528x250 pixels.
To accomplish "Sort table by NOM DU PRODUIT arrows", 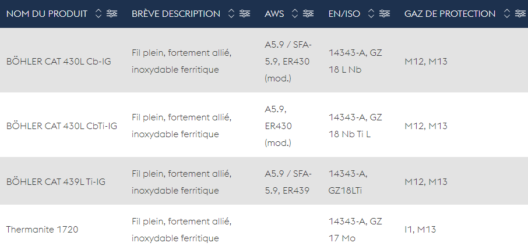I will point(98,14).
